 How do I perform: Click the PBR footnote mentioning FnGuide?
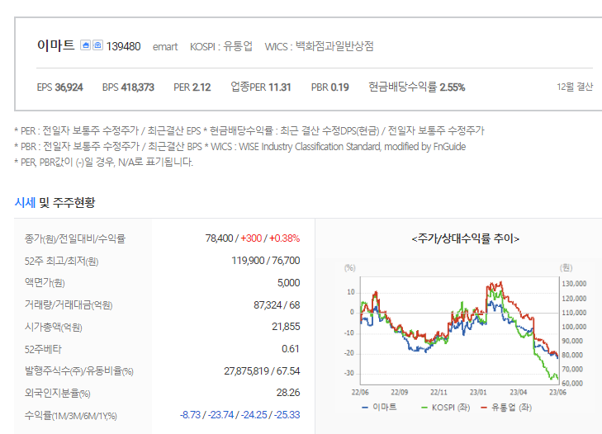click(240, 147)
